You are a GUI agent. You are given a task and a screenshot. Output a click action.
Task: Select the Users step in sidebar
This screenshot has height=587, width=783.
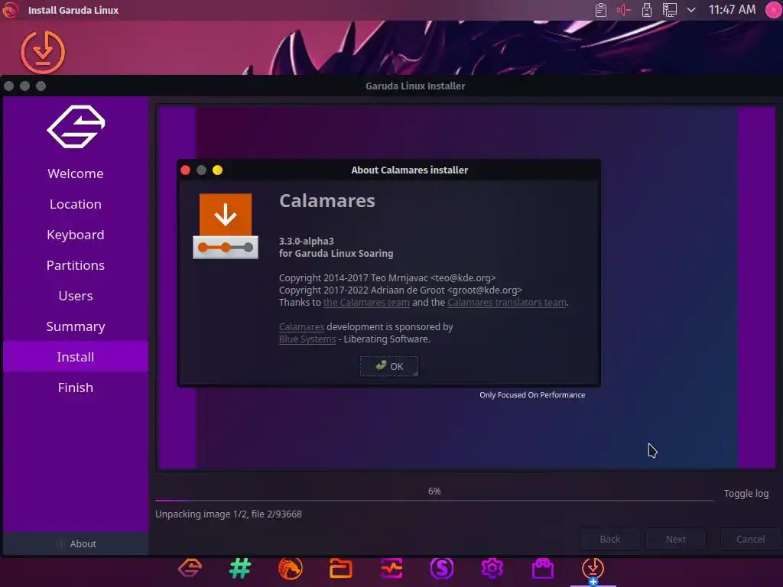76,296
